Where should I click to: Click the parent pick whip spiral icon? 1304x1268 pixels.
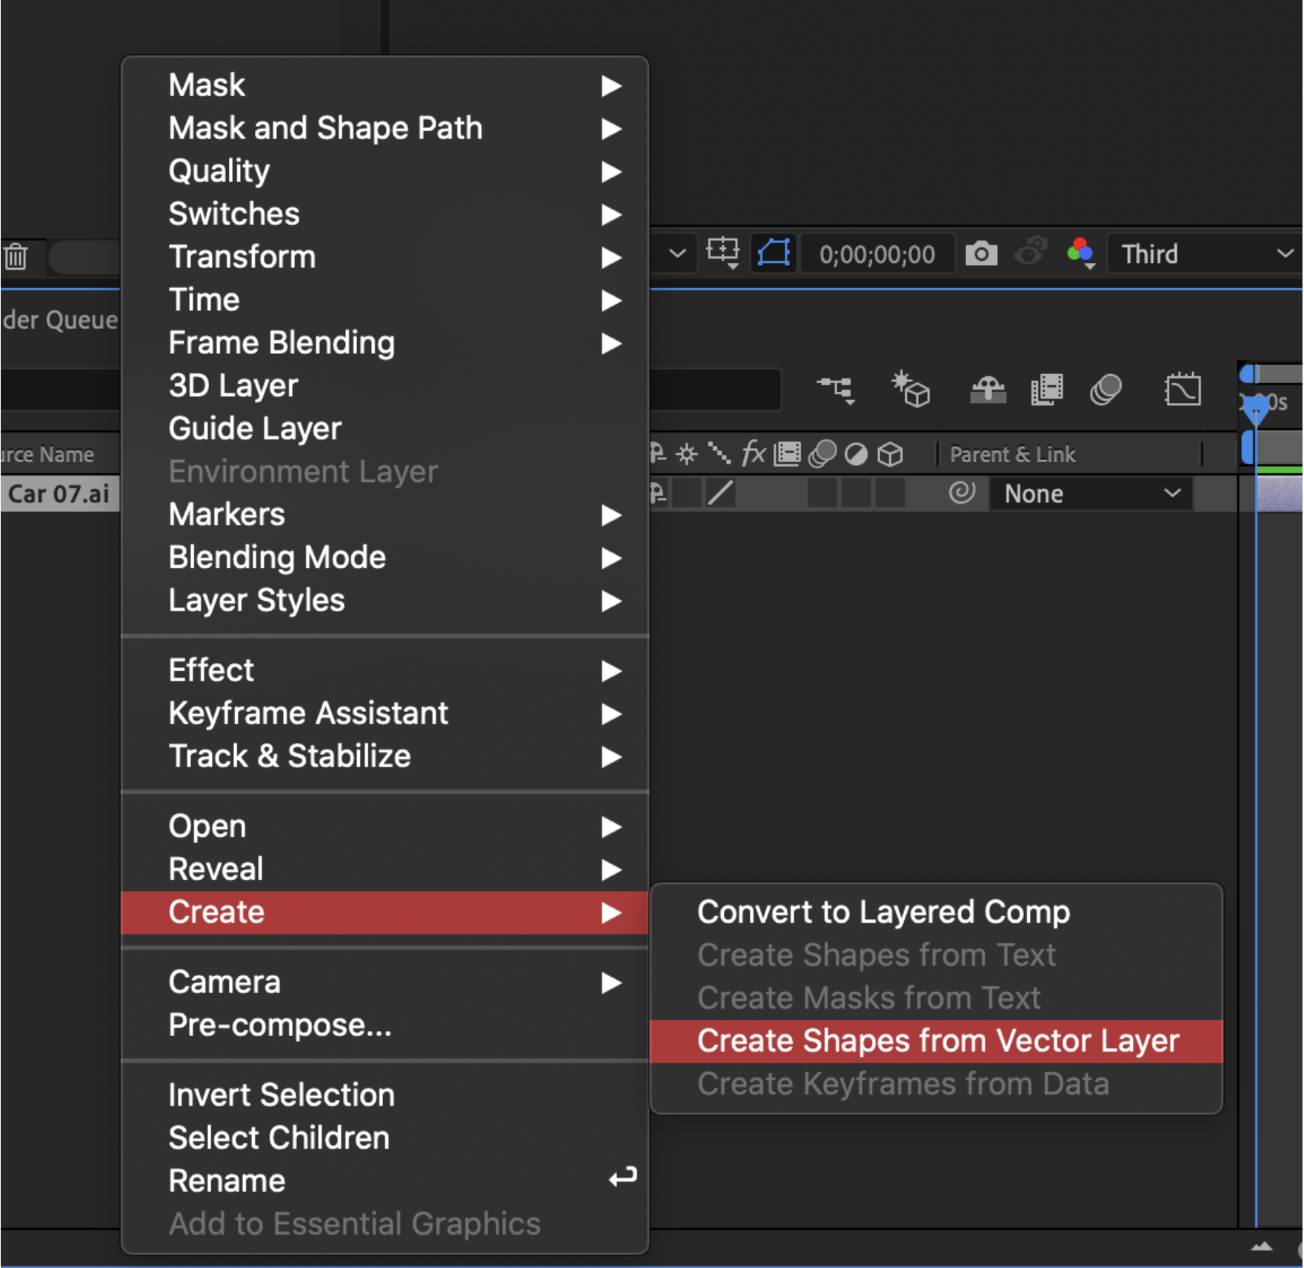(x=962, y=493)
